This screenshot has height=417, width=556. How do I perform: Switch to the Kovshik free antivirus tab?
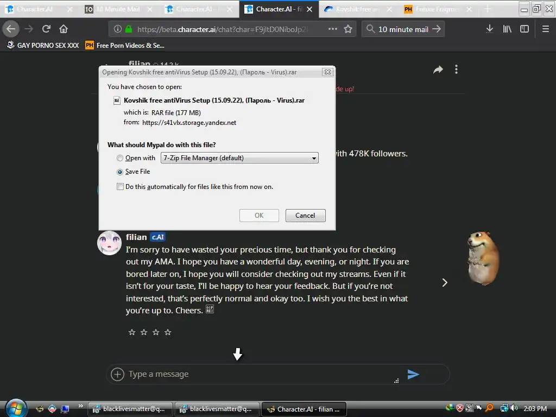pyautogui.click(x=357, y=9)
